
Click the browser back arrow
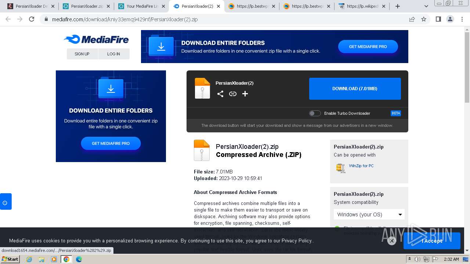coord(8,19)
